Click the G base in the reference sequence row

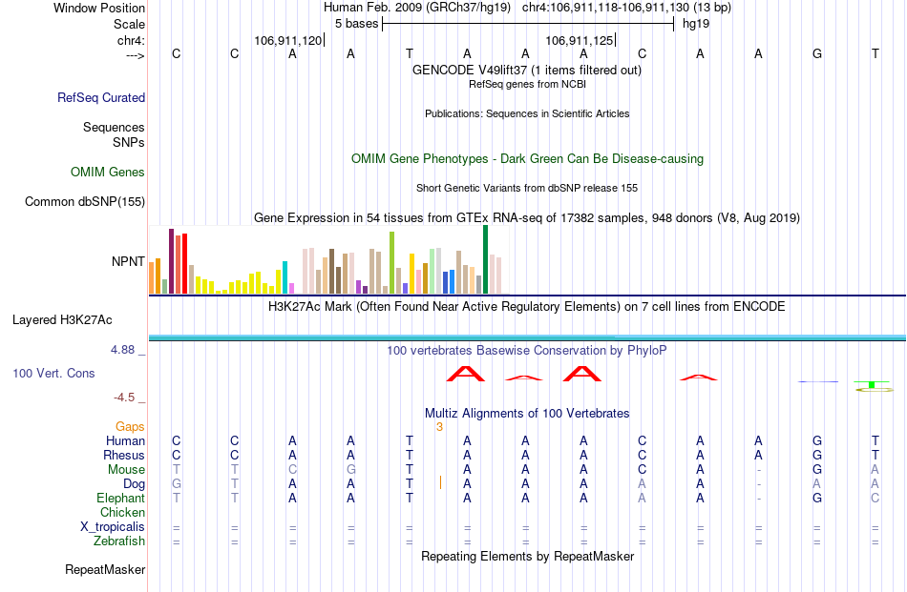click(x=816, y=53)
